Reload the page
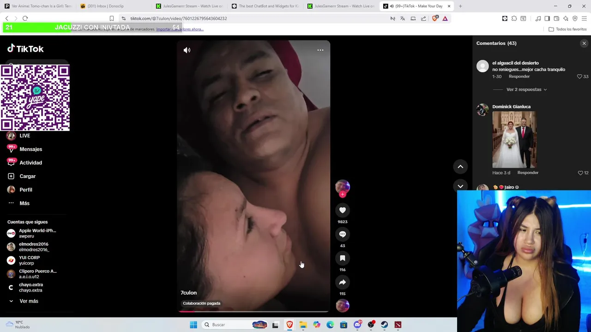This screenshot has height=332, width=591. pyautogui.click(x=25, y=18)
